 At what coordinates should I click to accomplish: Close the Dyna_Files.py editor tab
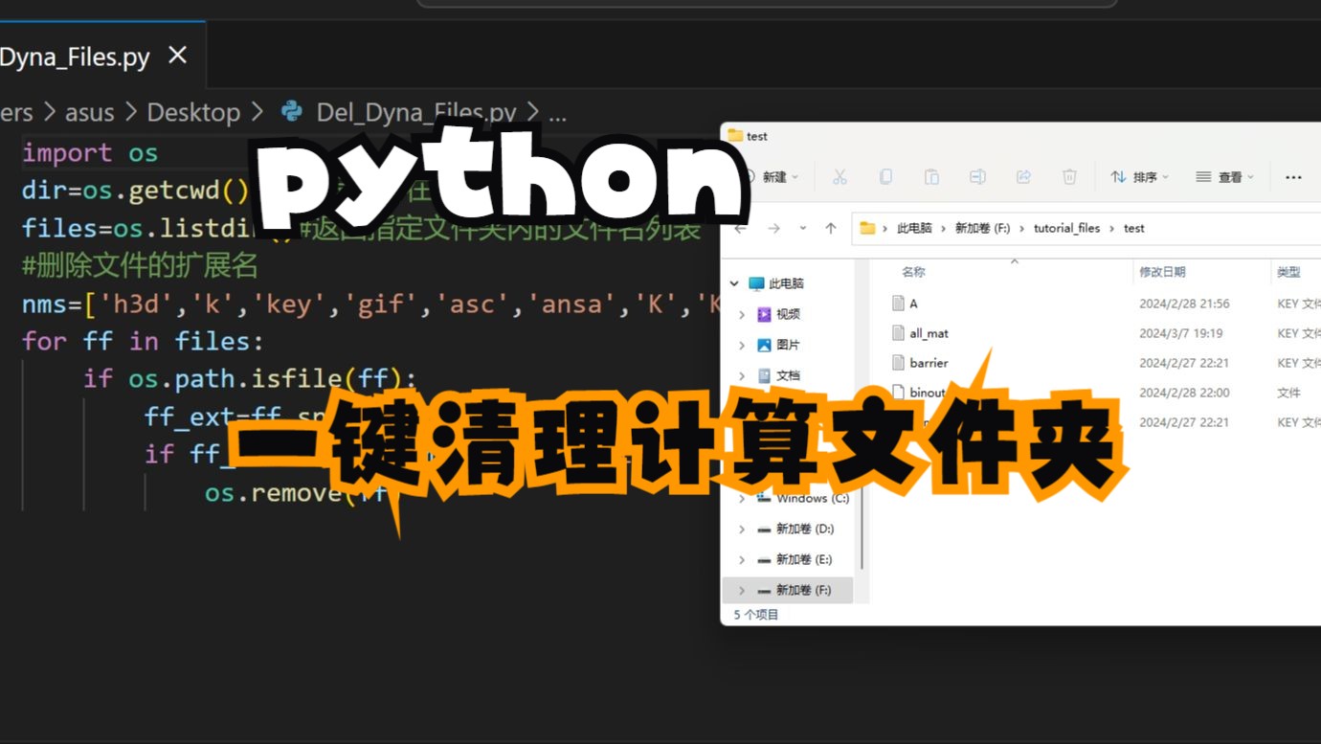[178, 56]
